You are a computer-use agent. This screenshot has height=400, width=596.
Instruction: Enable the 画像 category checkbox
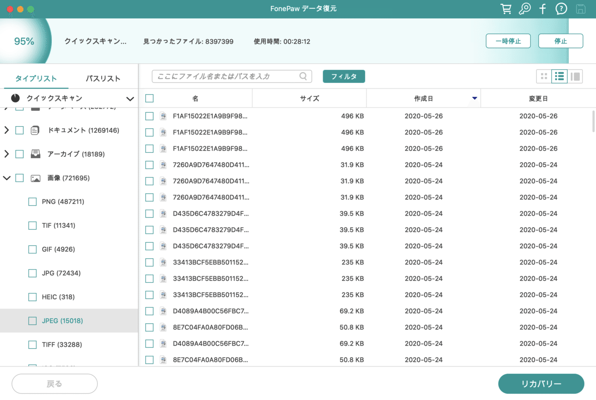(x=19, y=178)
